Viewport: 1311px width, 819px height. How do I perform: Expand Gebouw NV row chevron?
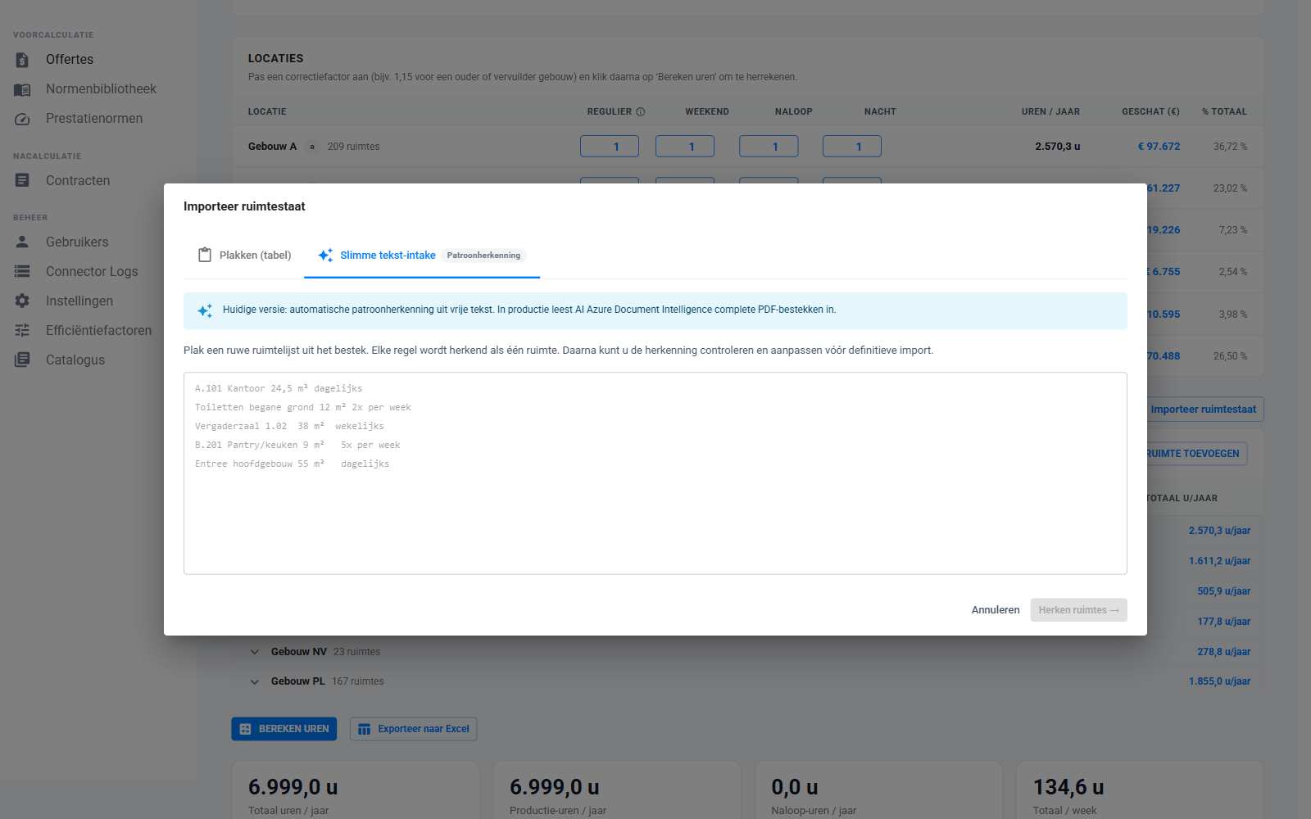[255, 653]
